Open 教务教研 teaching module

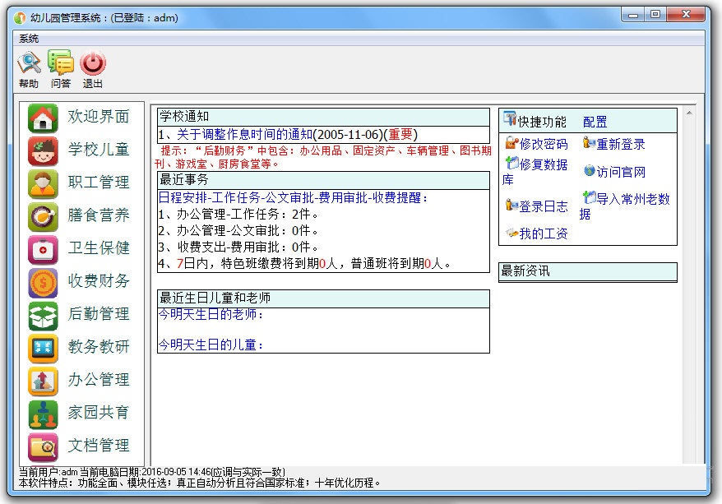[x=43, y=348]
